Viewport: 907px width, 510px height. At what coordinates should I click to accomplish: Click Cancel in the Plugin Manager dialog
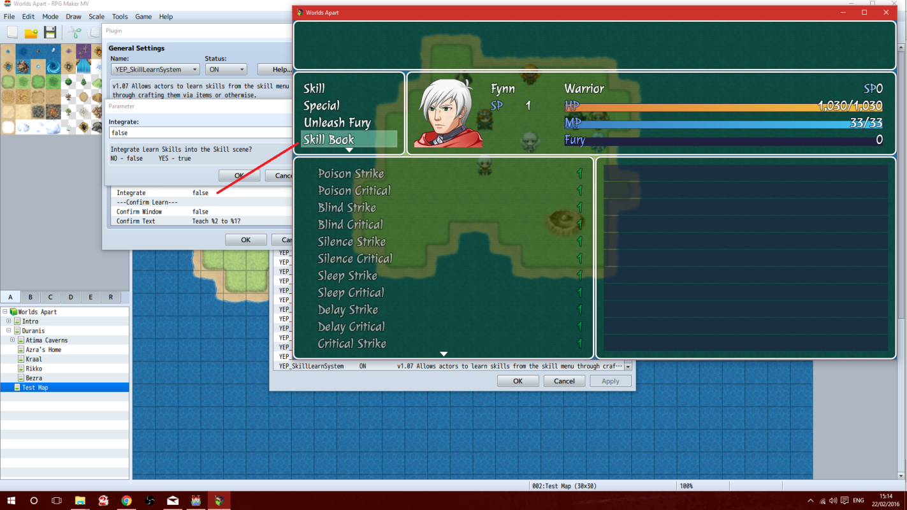click(x=564, y=381)
